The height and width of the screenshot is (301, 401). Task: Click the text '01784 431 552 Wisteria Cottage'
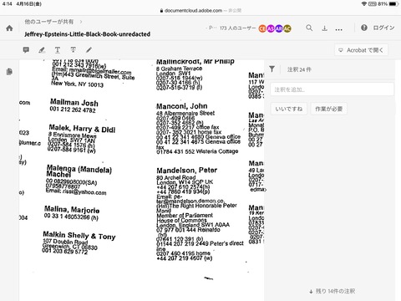pos(197,151)
